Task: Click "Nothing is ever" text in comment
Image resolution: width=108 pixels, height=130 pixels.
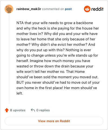Action: click(78, 50)
